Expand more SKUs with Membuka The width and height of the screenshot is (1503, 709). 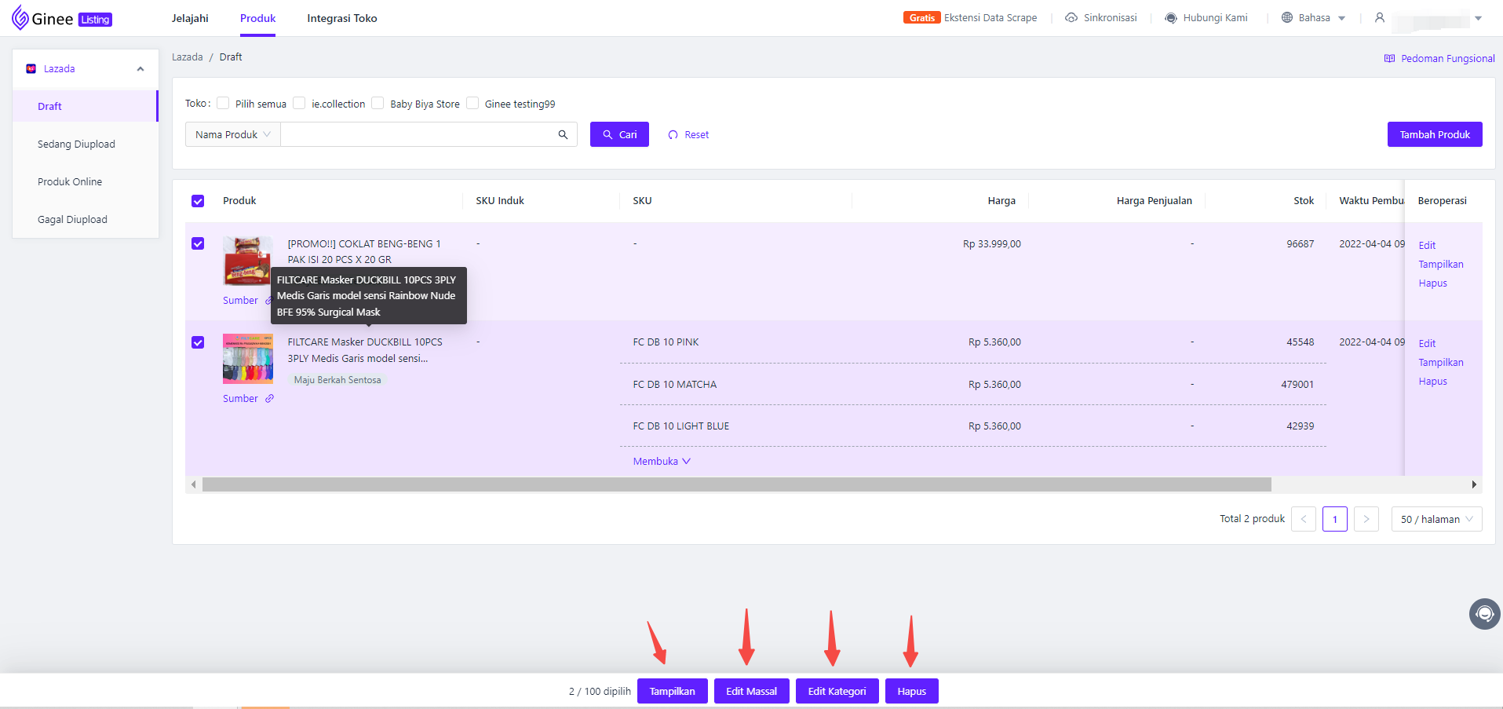[x=662, y=461]
